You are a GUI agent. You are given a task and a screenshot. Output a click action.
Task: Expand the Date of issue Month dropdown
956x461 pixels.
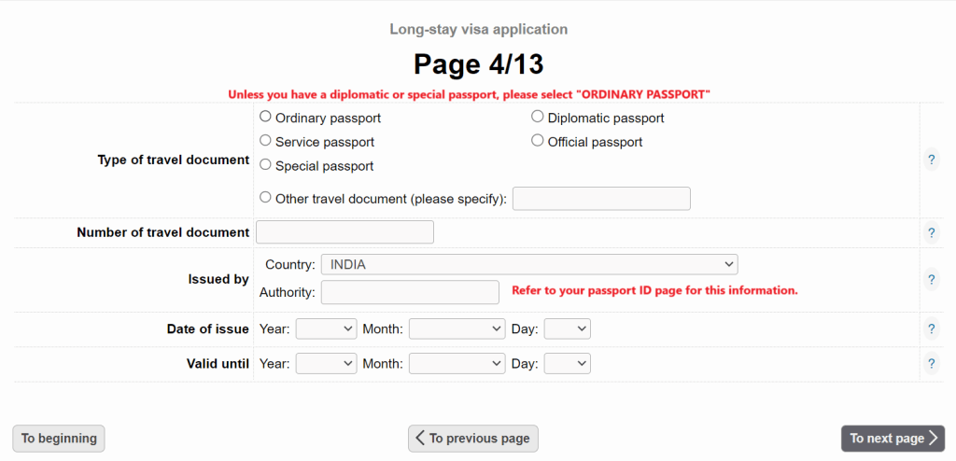[457, 328]
